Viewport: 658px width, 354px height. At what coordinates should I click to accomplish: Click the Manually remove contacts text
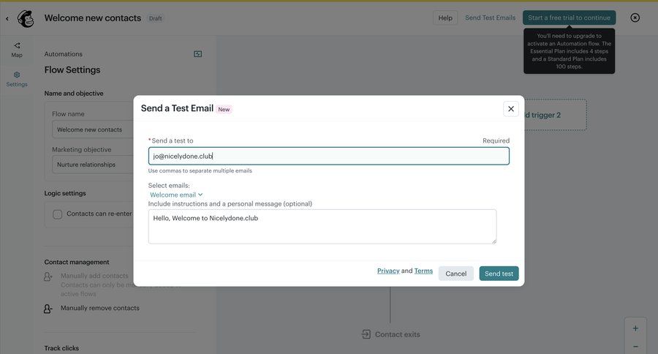pos(100,308)
